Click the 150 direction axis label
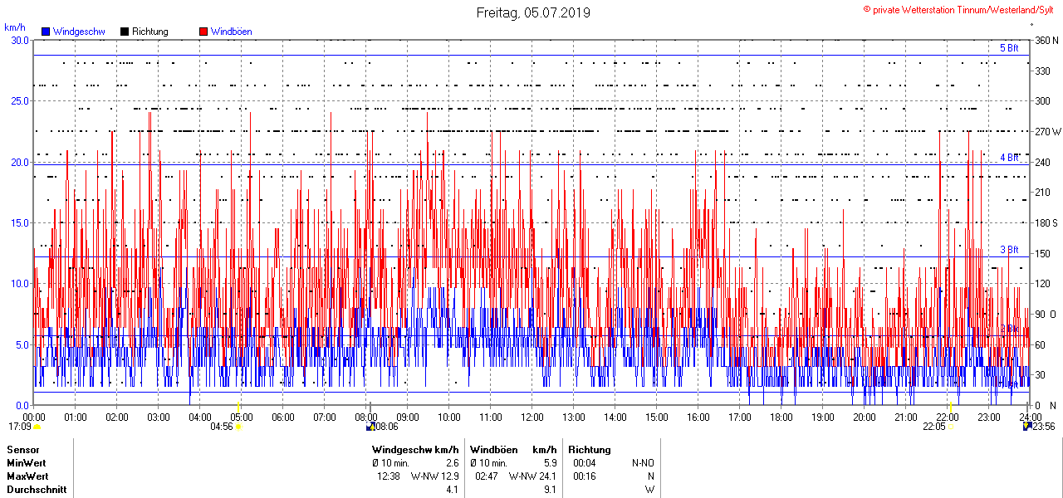The height and width of the screenshot is (498, 1063). [1041, 253]
